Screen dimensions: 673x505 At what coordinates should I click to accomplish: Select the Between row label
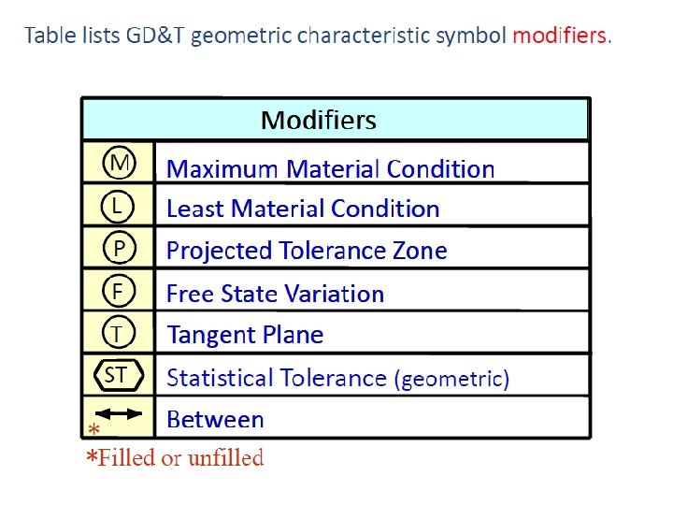215,420
